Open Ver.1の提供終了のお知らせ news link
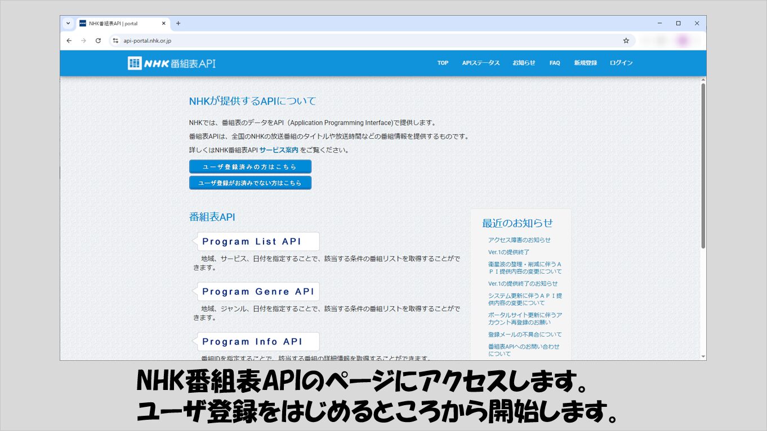Screen dimensions: 767x431 coord(523,284)
